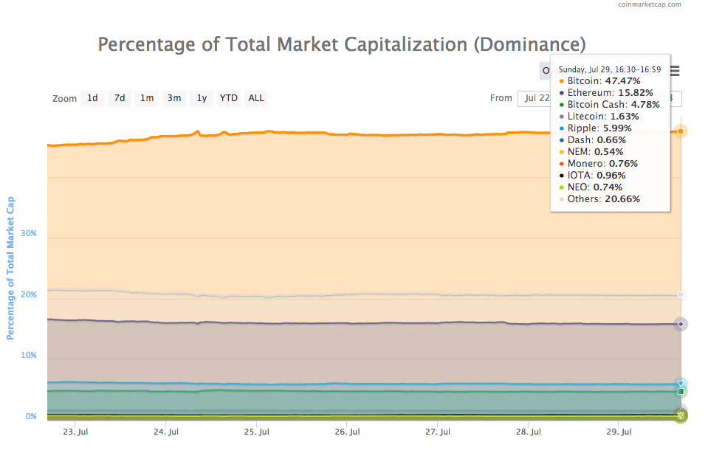Click the 1d zoom button
The width and height of the screenshot is (708, 456).
[92, 98]
